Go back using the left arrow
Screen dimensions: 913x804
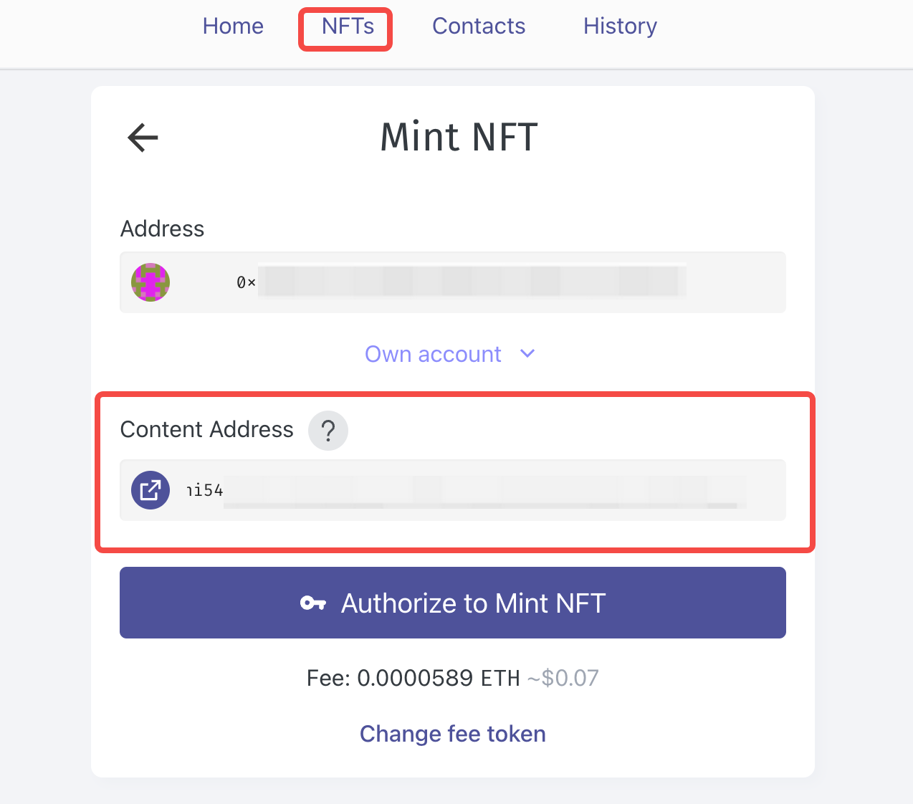point(143,138)
